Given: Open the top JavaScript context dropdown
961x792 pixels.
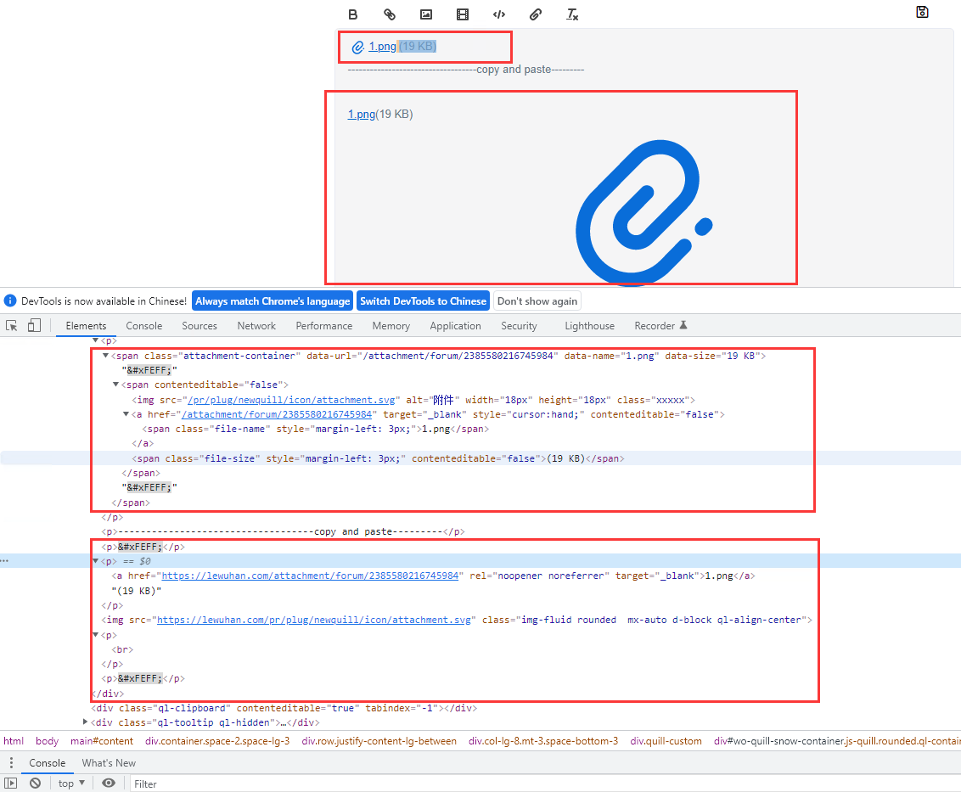Looking at the screenshot, I should (x=71, y=783).
